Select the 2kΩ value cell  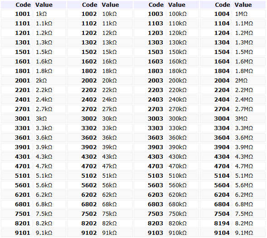point(50,81)
